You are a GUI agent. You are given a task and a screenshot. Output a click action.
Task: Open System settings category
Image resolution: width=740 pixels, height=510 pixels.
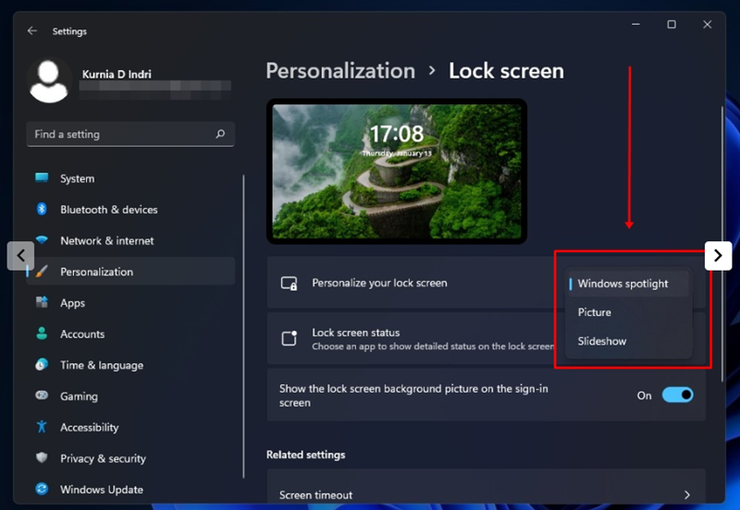130,178
